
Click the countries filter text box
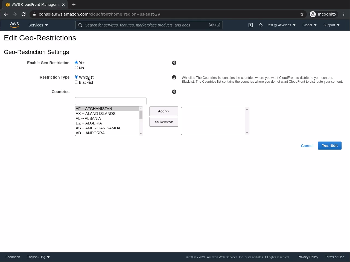pos(111,101)
